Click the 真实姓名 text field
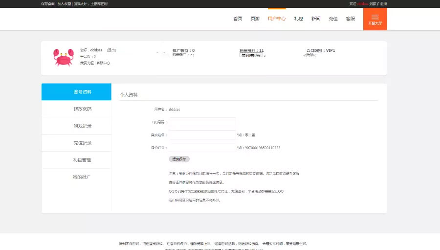This screenshot has height=250, width=440. coord(202,135)
